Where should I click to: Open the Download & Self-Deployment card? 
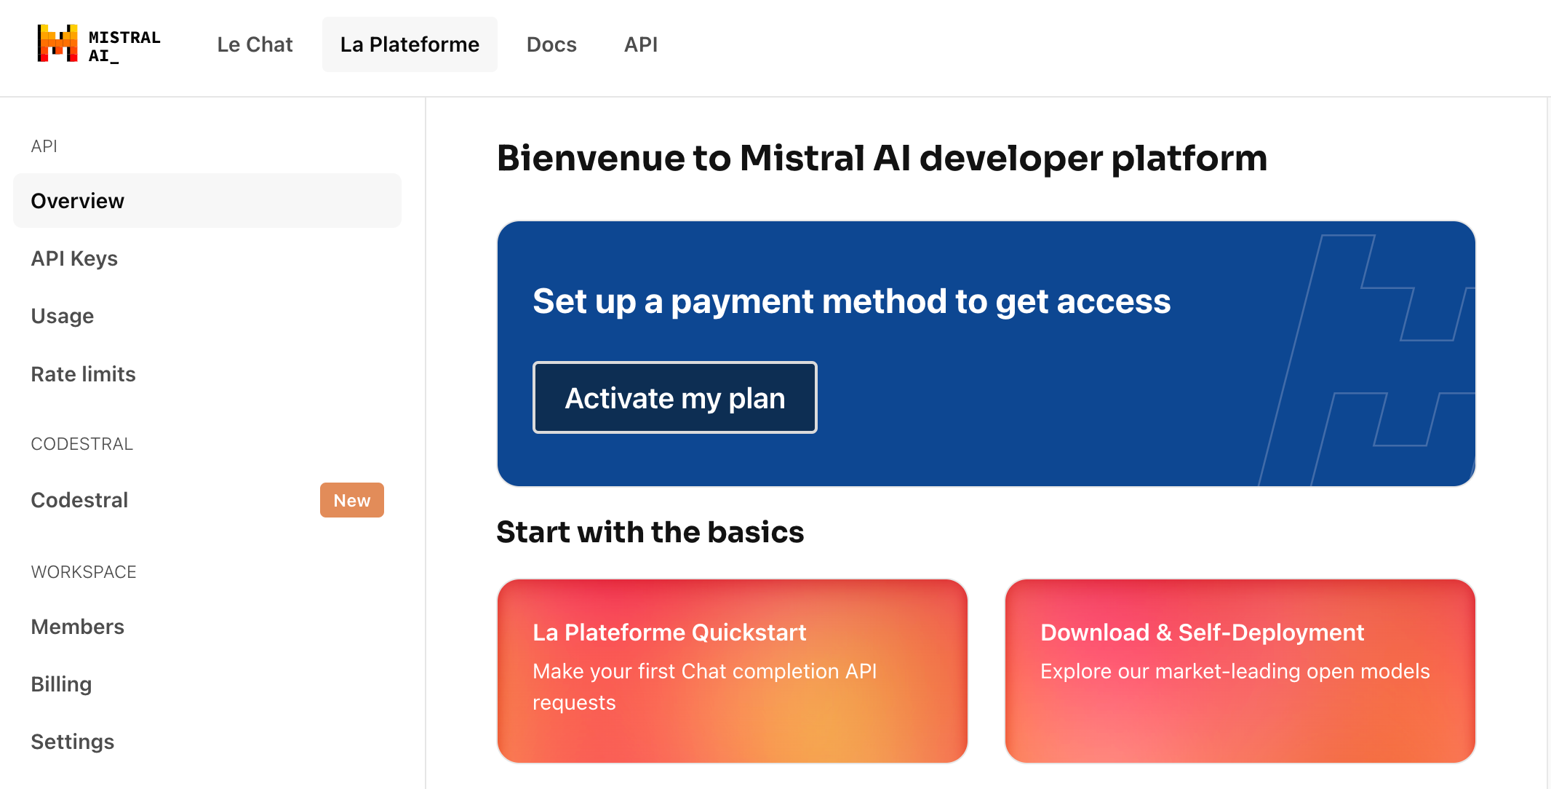pyautogui.click(x=1240, y=671)
